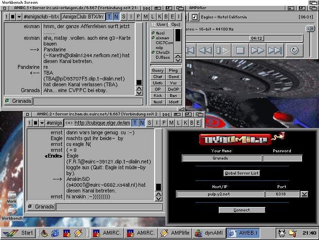This screenshot has width=319, height=240.
Task: Click the rewind button in AMPlifier
Action: [205, 50]
